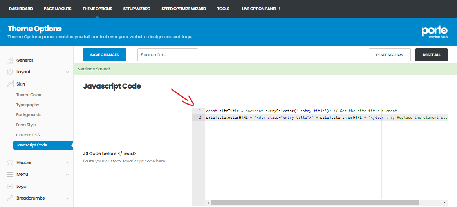Open the Logo settings section
Image resolution: width=457 pixels, height=207 pixels.
coord(22,186)
